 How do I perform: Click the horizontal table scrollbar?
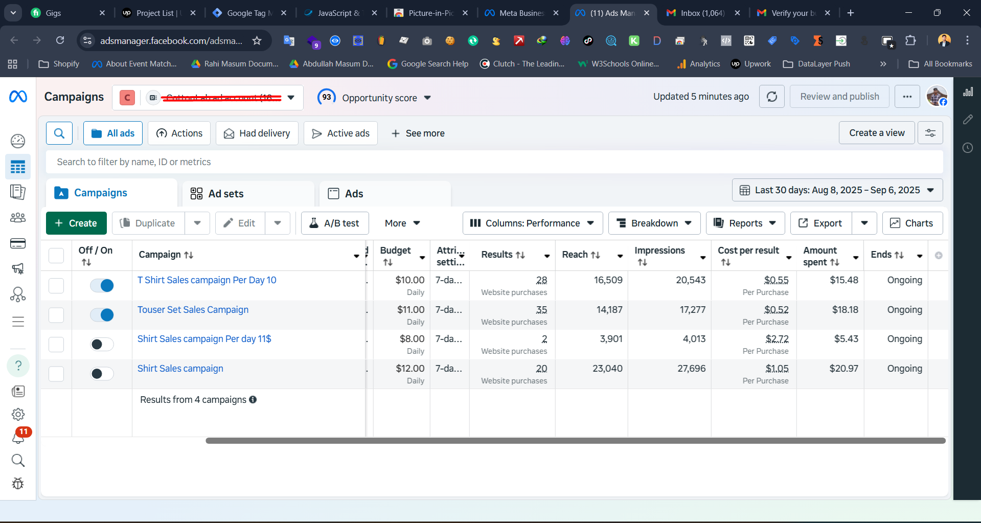pyautogui.click(x=575, y=441)
